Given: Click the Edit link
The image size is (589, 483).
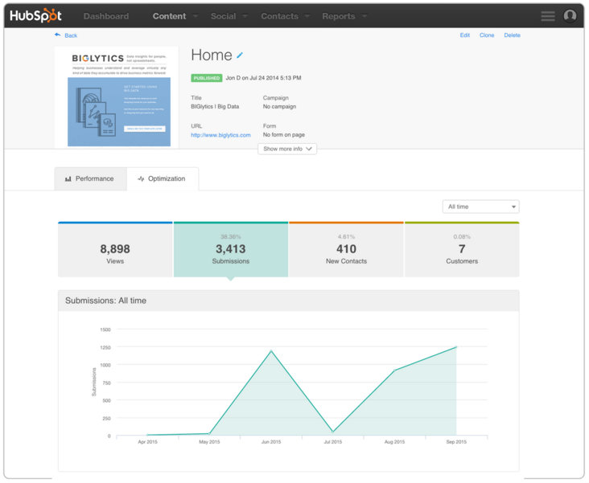Looking at the screenshot, I should (464, 35).
